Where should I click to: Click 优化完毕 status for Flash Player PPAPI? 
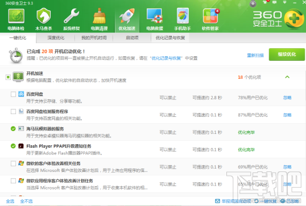[246, 150]
